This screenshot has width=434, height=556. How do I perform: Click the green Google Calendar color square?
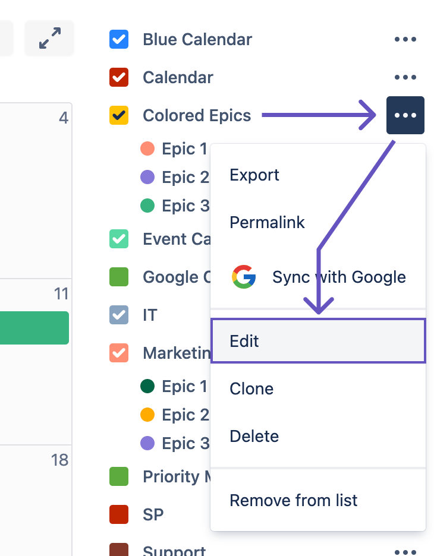point(119,277)
